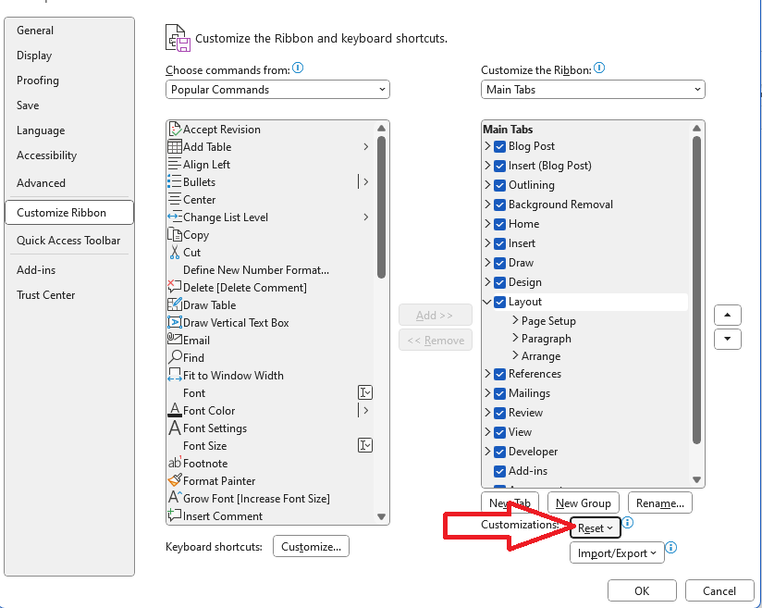Switch to Quick Access Toolbar settings
Viewport: 762px width, 608px height.
click(x=69, y=240)
